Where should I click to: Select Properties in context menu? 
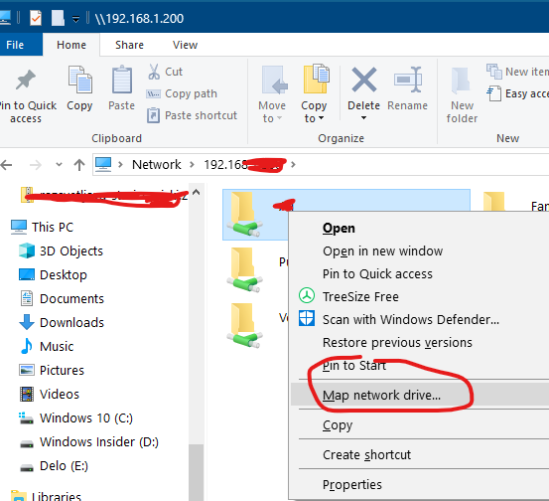352,484
